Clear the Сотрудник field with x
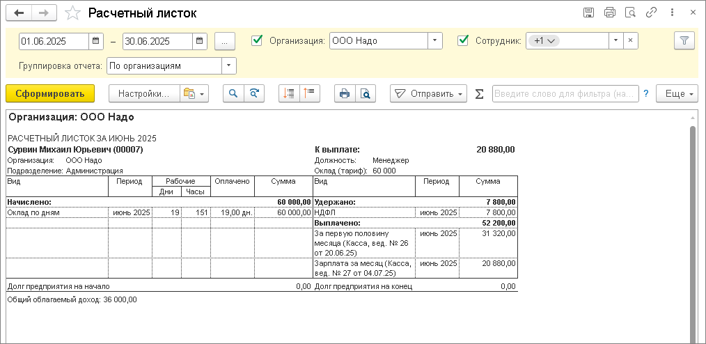 (630, 41)
